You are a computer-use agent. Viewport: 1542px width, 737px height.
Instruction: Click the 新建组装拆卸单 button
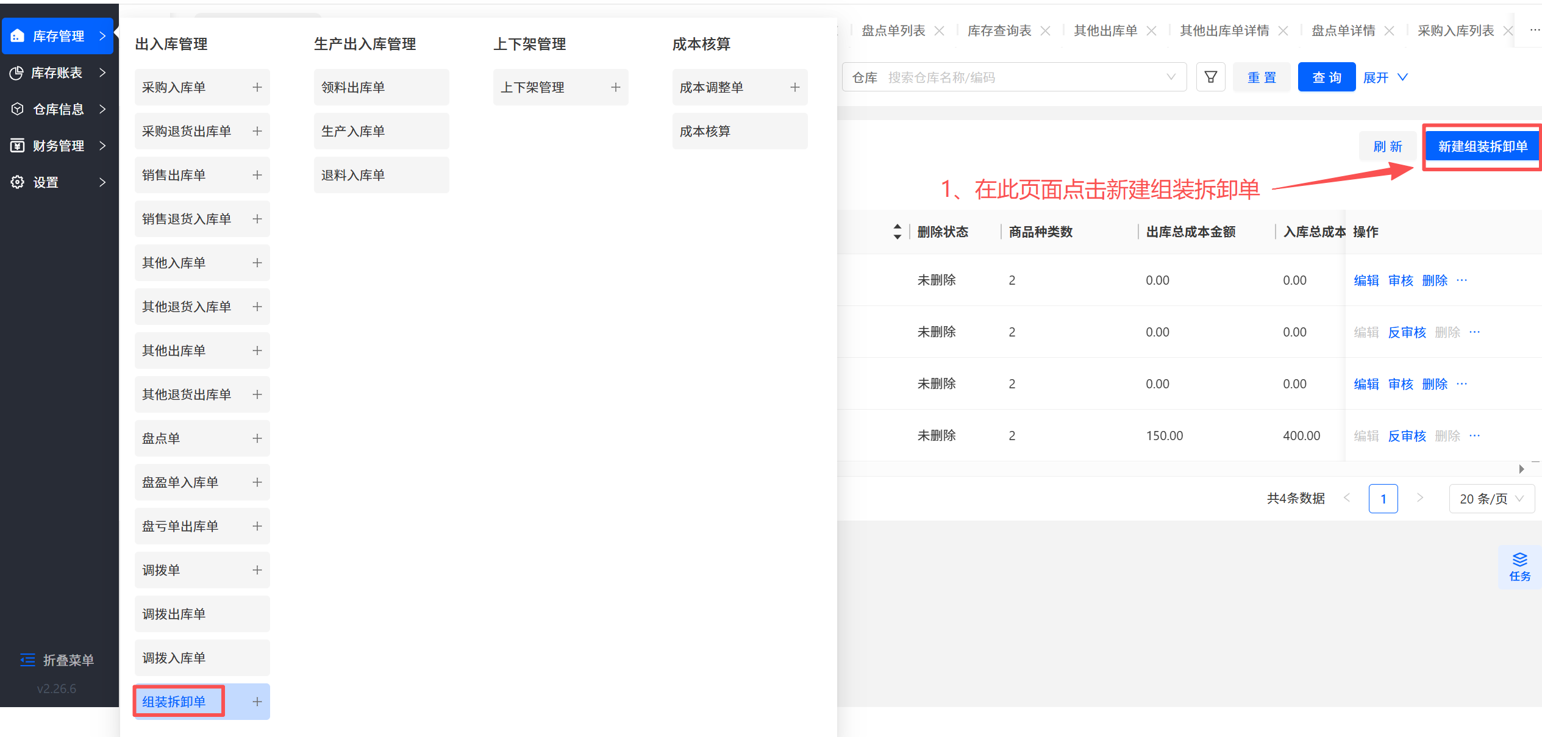[1482, 146]
